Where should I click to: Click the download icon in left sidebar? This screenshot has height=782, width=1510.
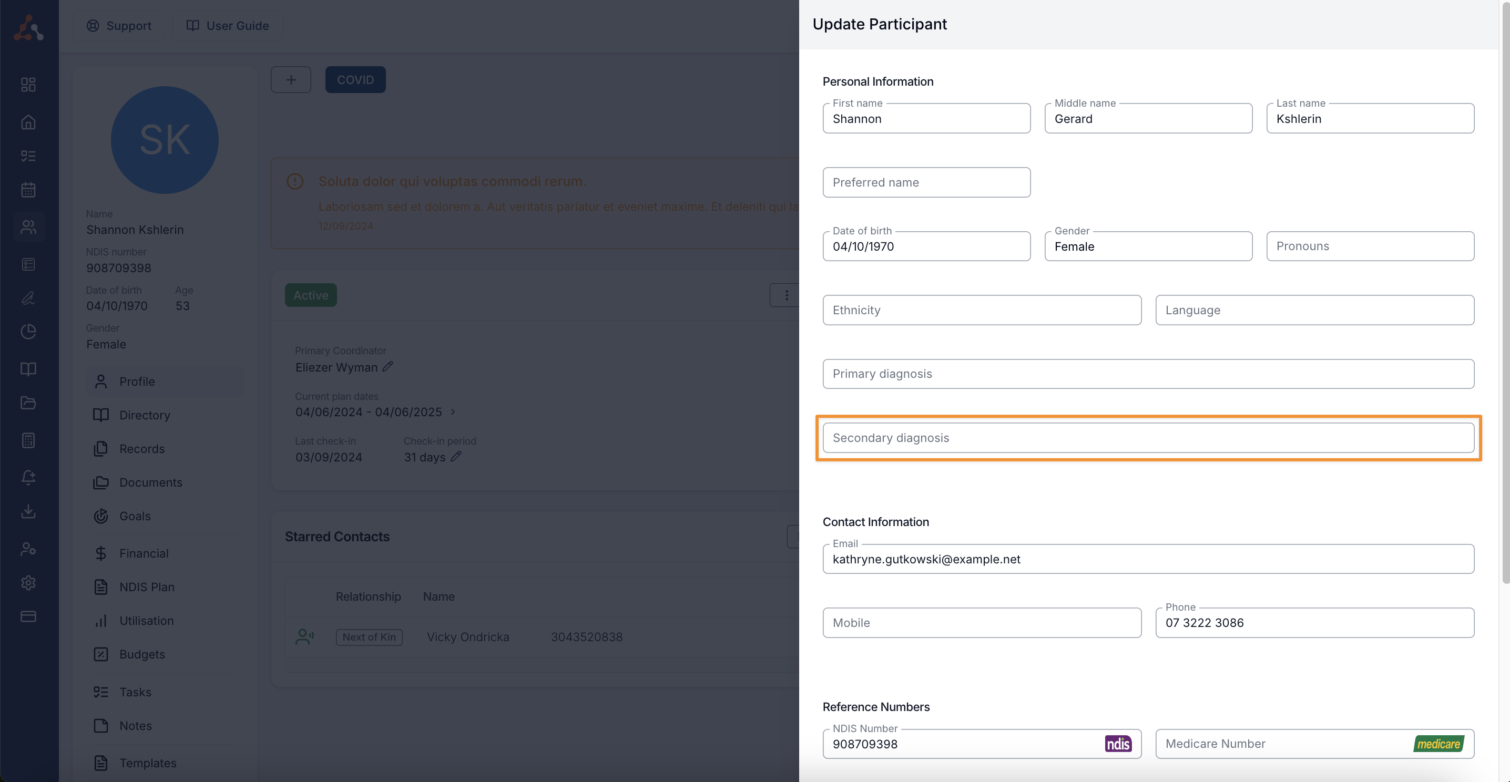tap(28, 511)
